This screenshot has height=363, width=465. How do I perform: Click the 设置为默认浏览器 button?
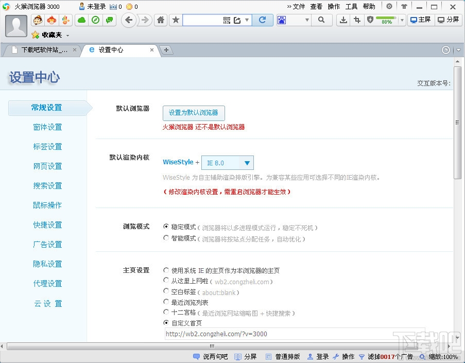click(194, 113)
